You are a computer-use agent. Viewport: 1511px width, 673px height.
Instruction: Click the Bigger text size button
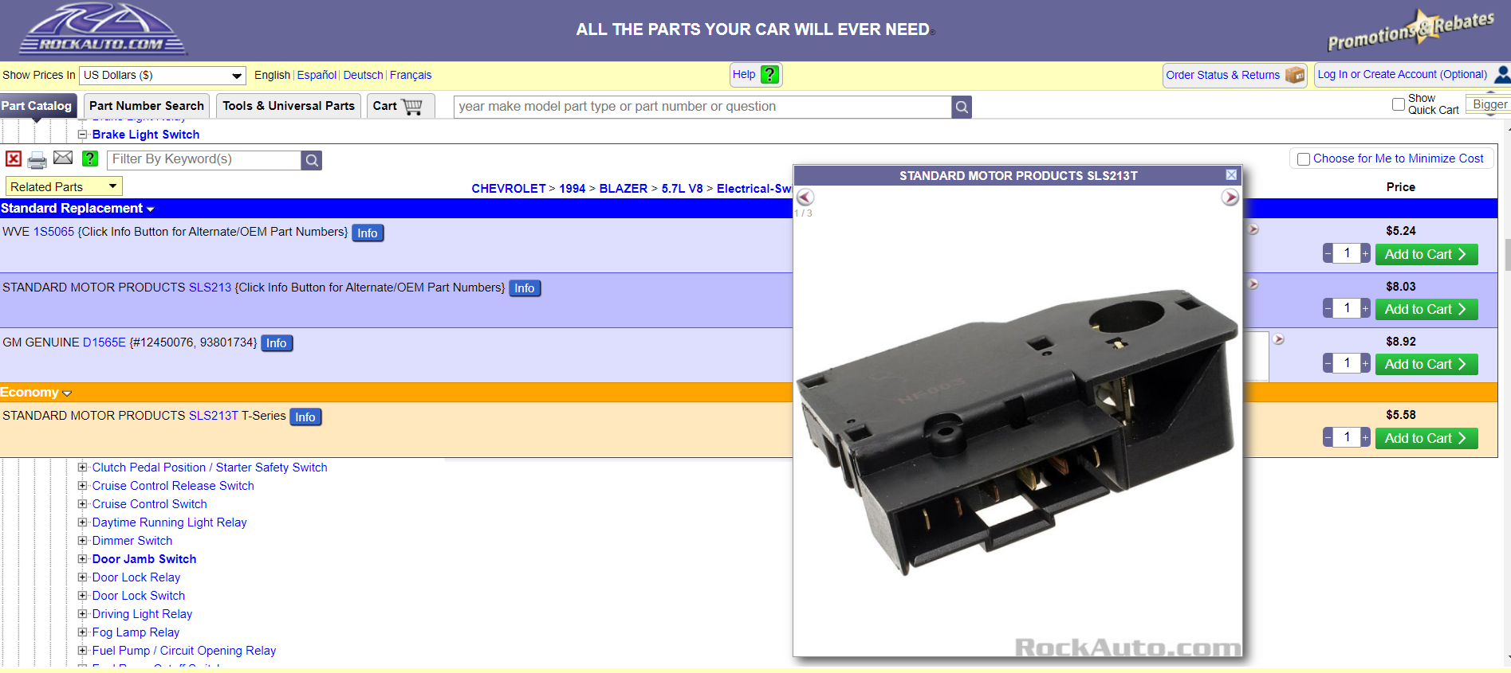tap(1489, 104)
